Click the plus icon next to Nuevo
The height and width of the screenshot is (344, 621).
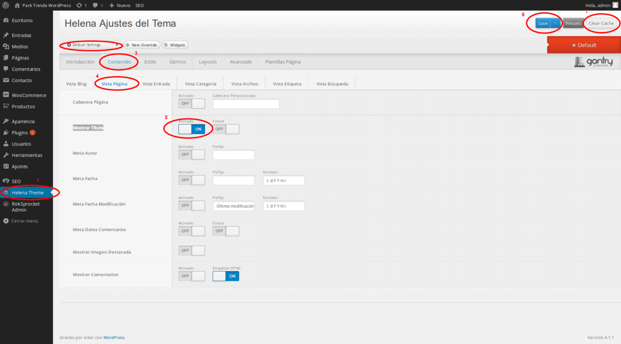tap(112, 5)
